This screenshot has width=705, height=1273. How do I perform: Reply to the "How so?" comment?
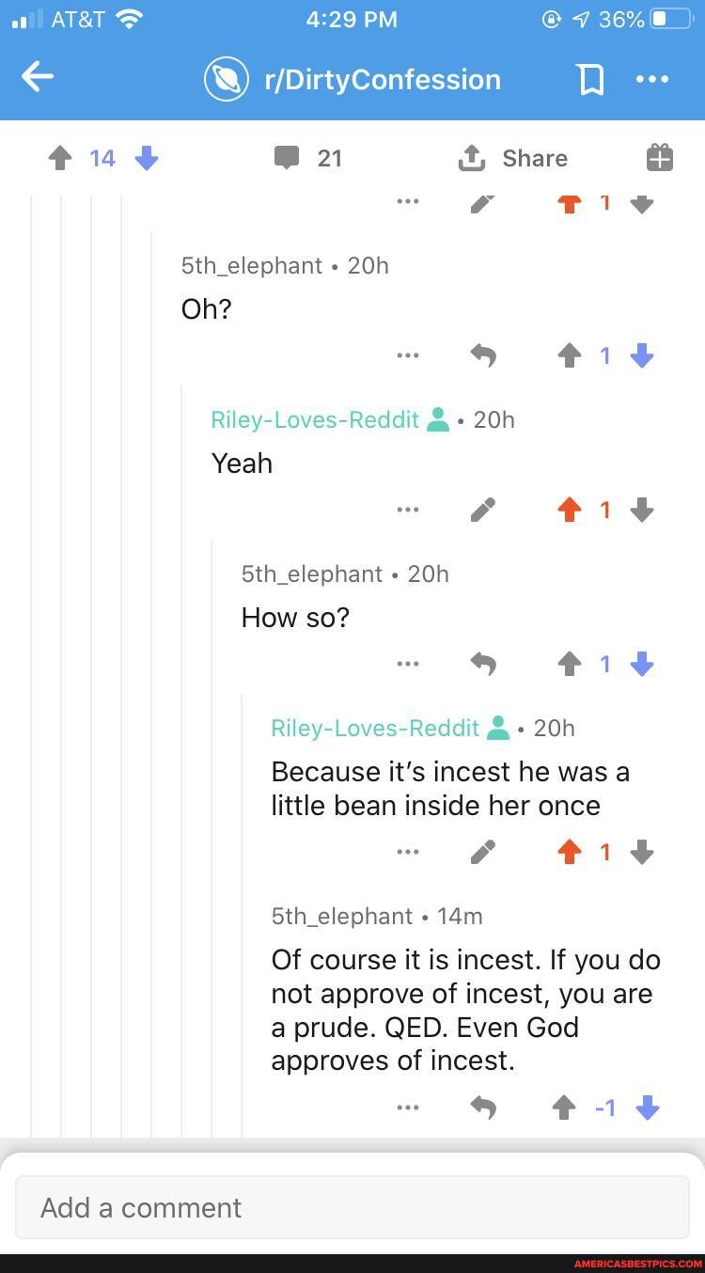click(483, 664)
